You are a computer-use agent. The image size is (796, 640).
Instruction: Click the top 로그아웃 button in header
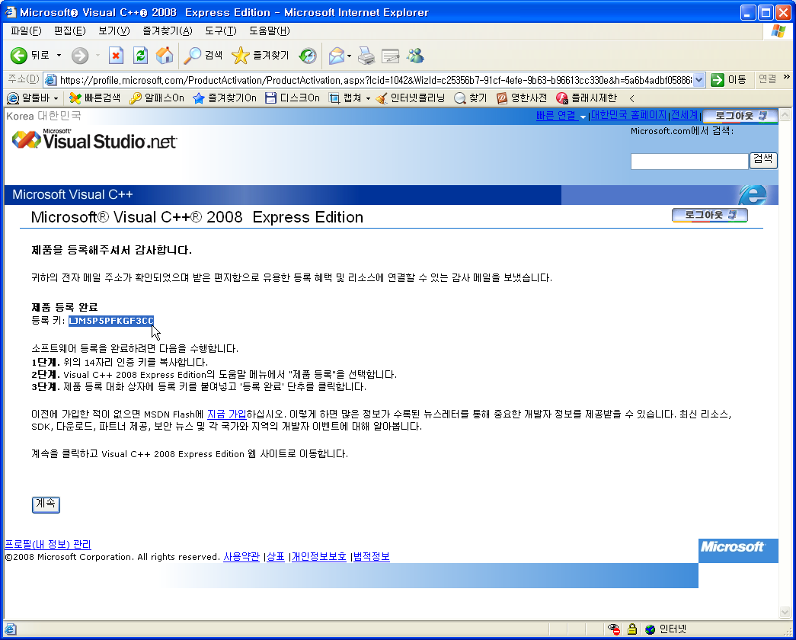click(x=740, y=116)
